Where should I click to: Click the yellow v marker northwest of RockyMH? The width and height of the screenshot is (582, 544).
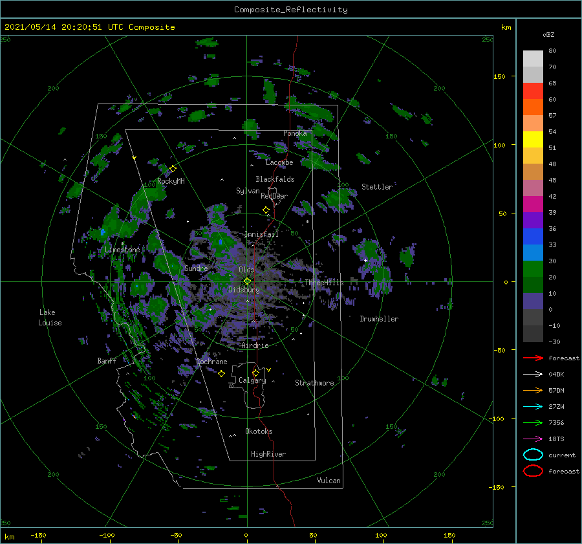click(135, 158)
